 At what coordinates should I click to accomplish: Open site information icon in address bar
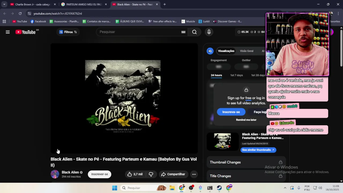tap(29, 13)
